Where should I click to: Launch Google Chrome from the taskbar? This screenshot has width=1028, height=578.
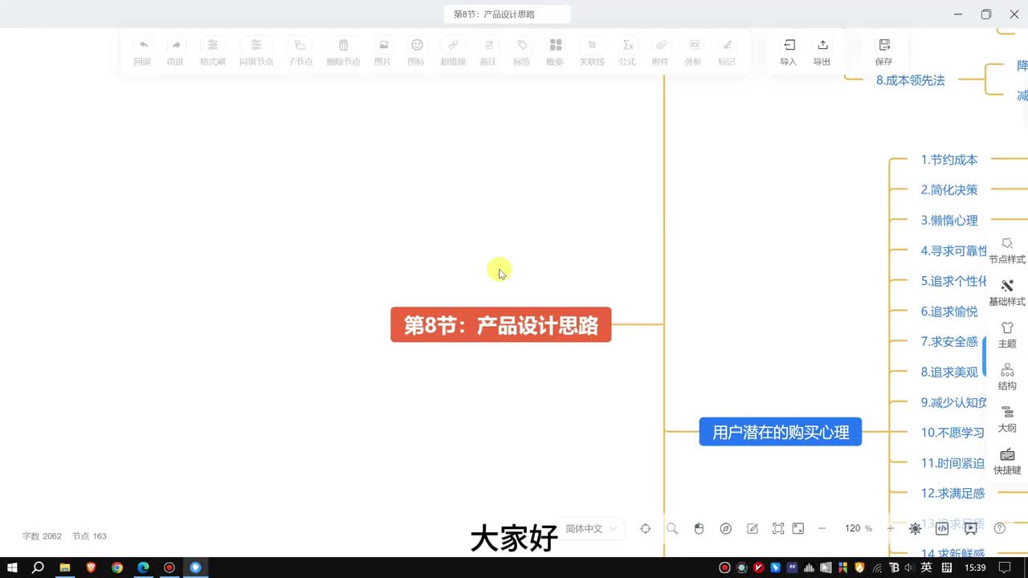[x=116, y=568]
